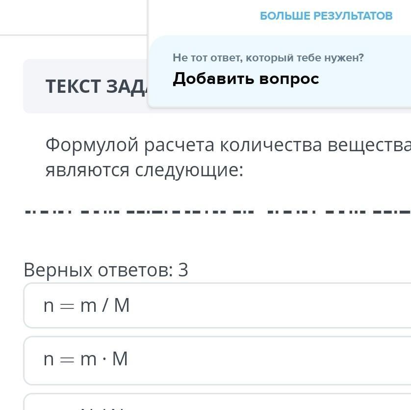Click the digit "3" after "Верных ответов:"

183,270
